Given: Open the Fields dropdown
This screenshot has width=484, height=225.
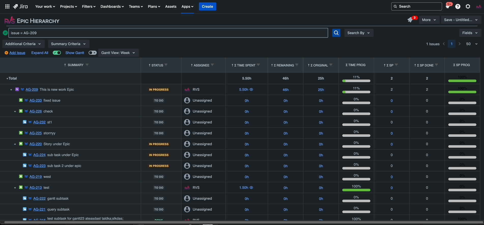Looking at the screenshot, I should coord(470,33).
